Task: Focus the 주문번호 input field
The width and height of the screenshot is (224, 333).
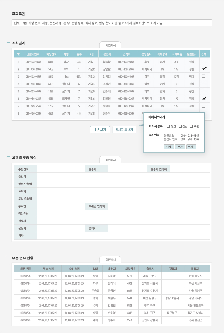Action: pyautogui.click(x=61, y=169)
